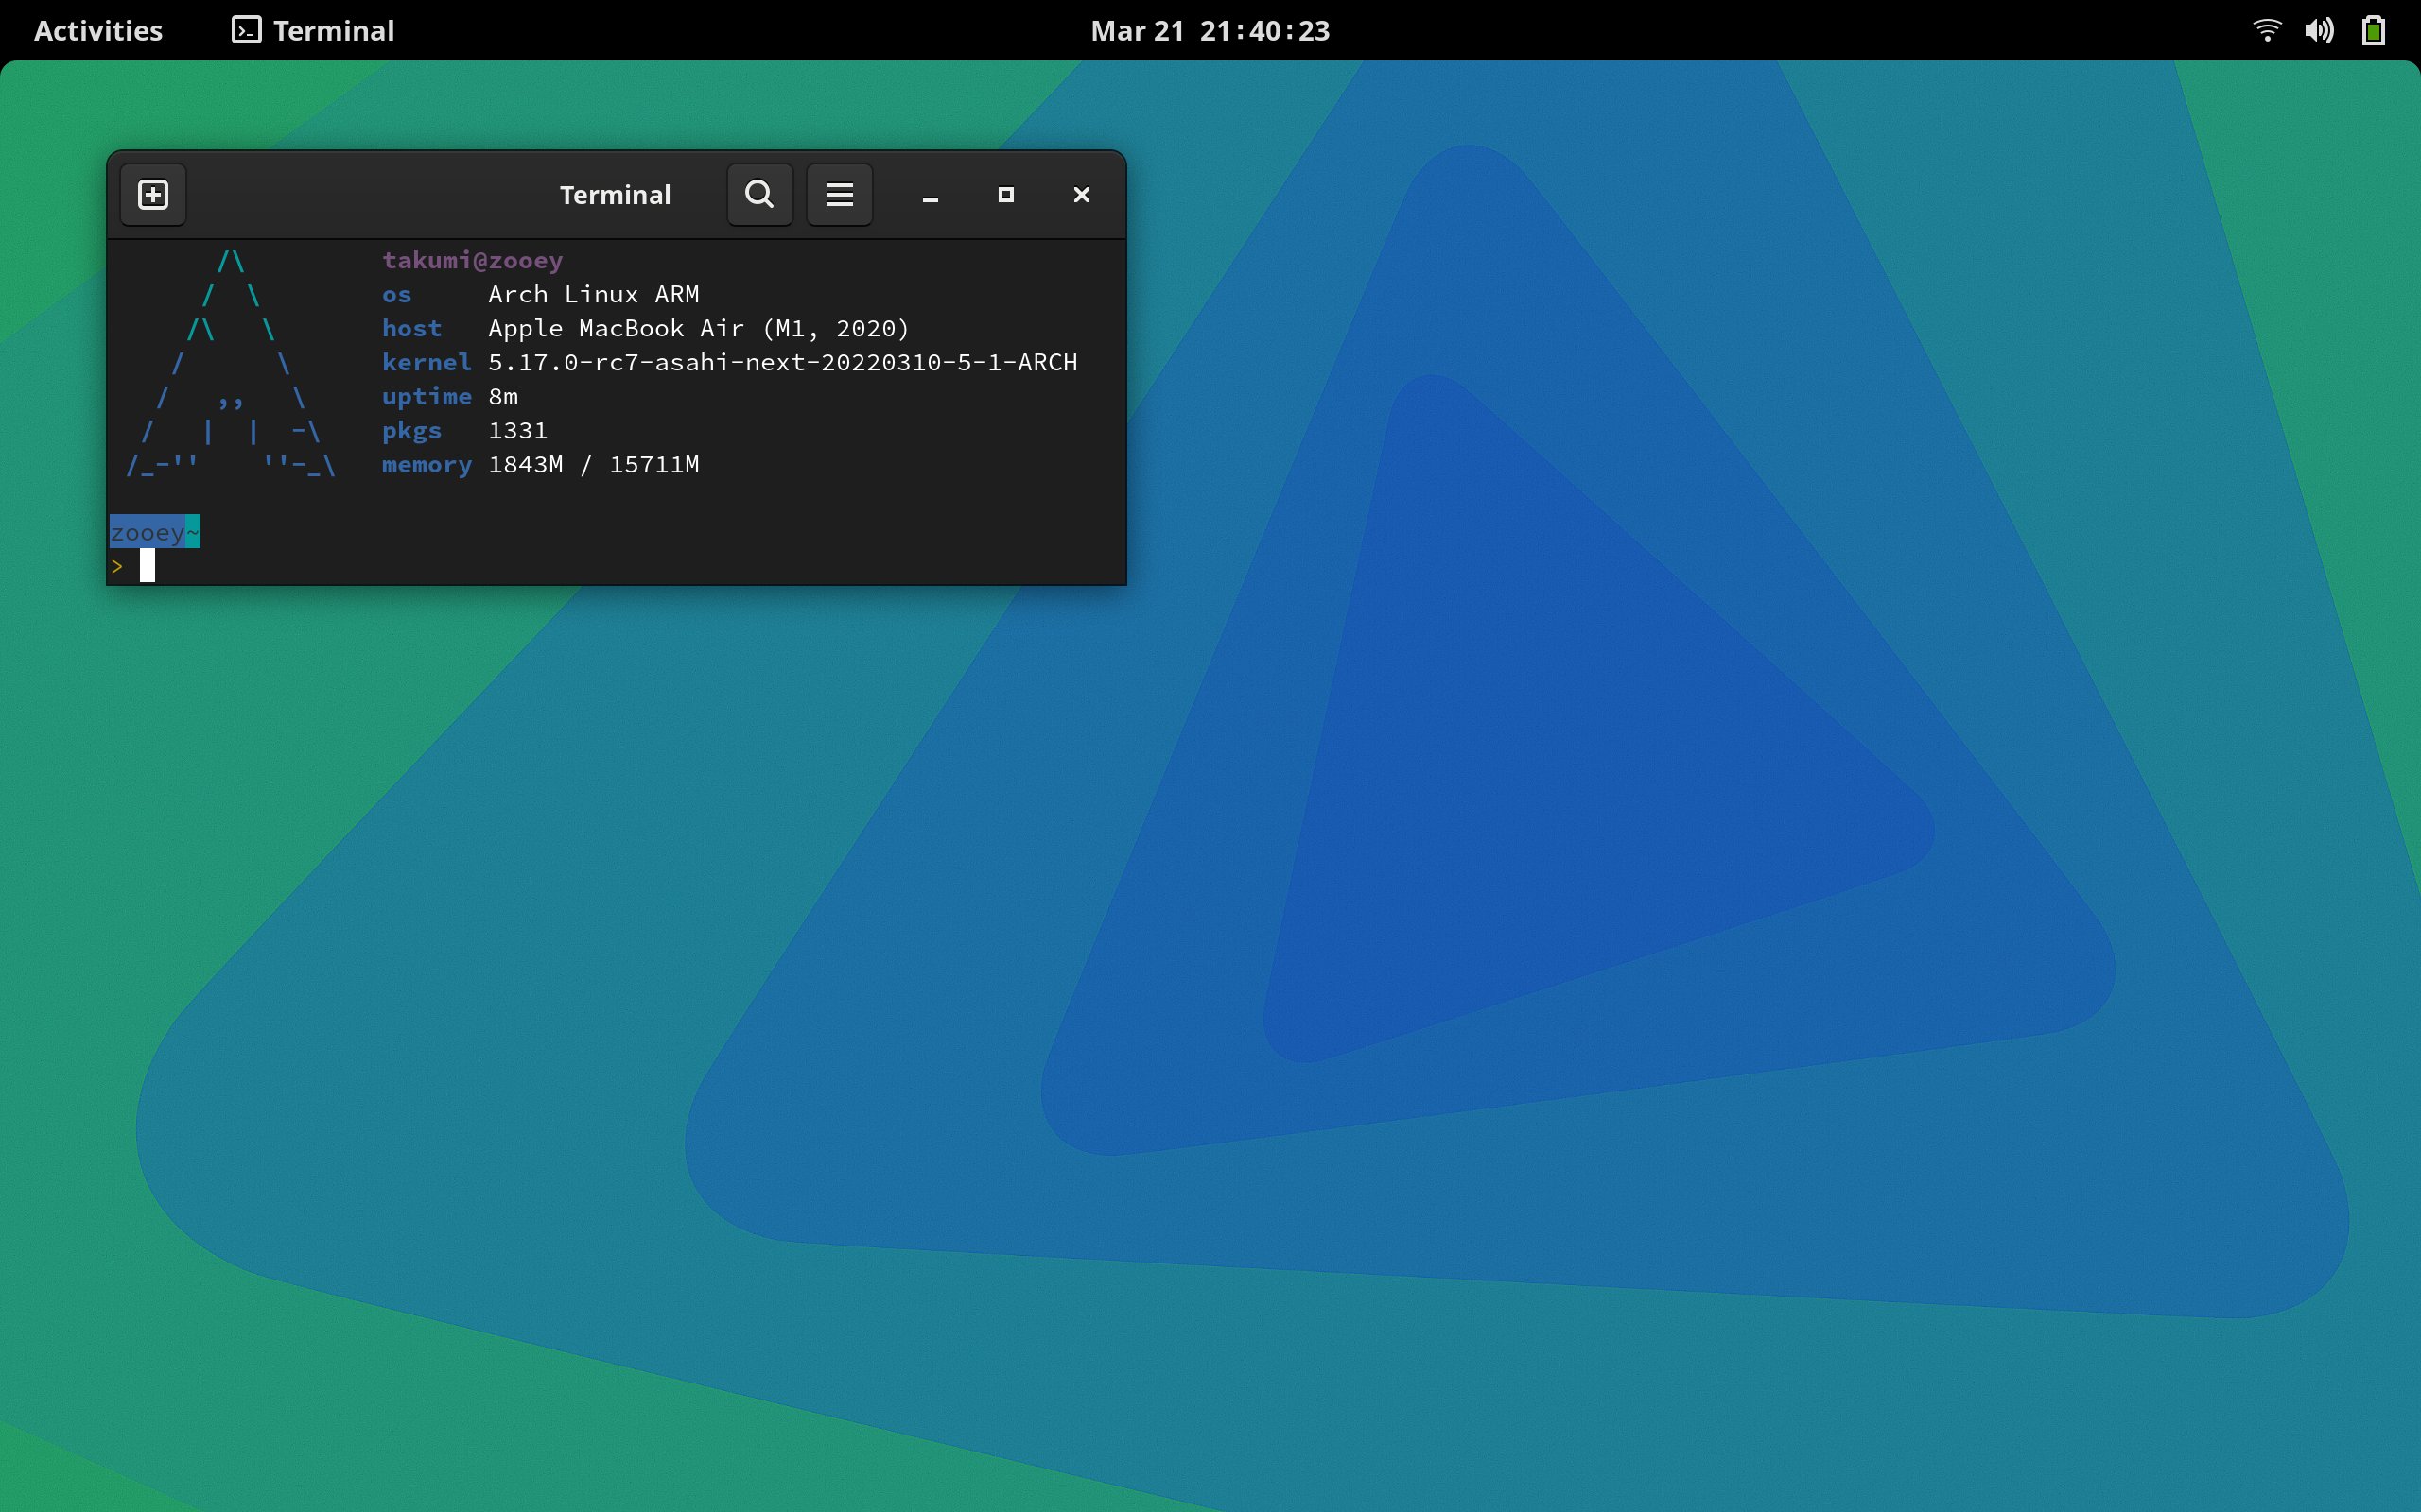Open the Terminal app menu in top bar
This screenshot has height=1512, width=2421.
click(x=313, y=31)
